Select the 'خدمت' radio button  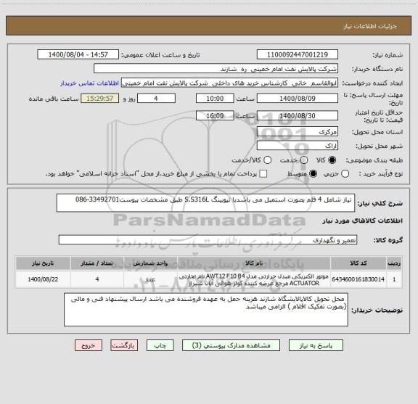304,160
